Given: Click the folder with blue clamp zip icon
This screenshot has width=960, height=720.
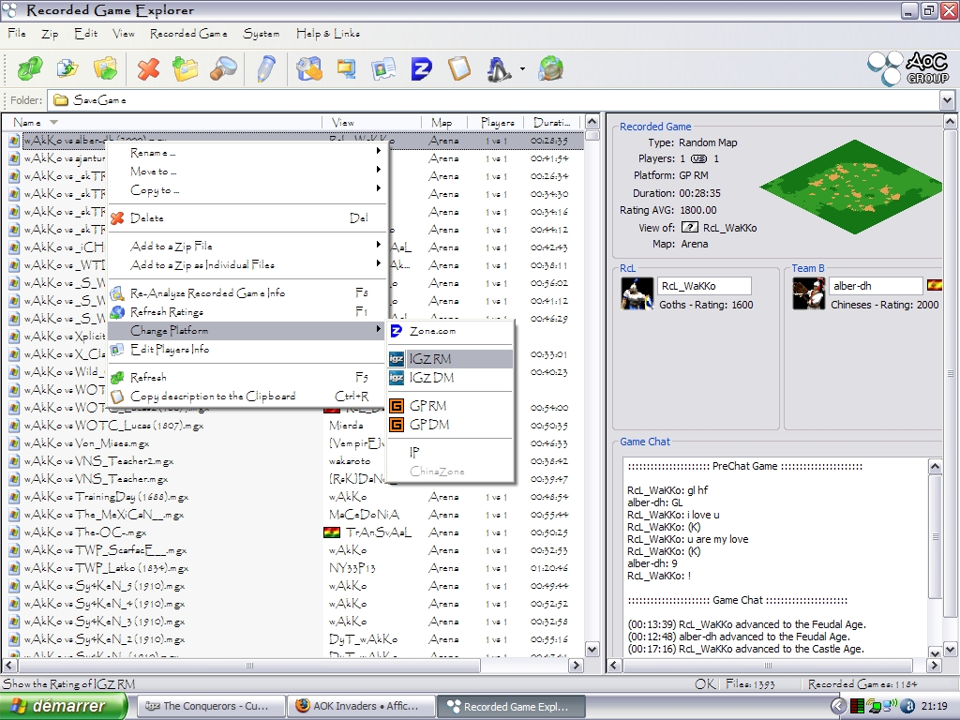Looking at the screenshot, I should 347,68.
